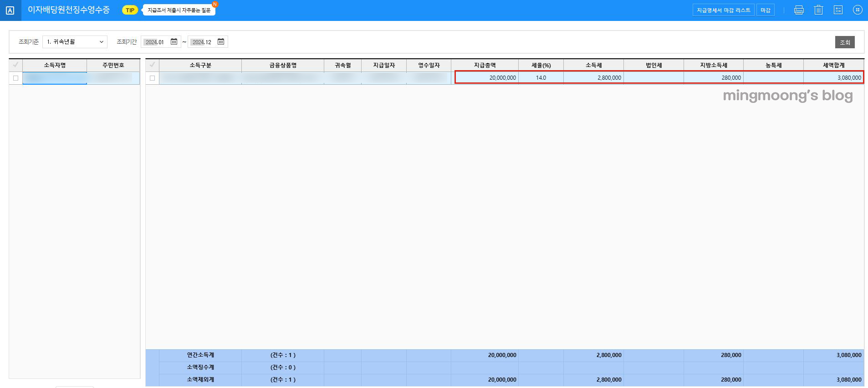Open the round grid more-menu icon
The height and width of the screenshot is (388, 868).
tap(858, 10)
